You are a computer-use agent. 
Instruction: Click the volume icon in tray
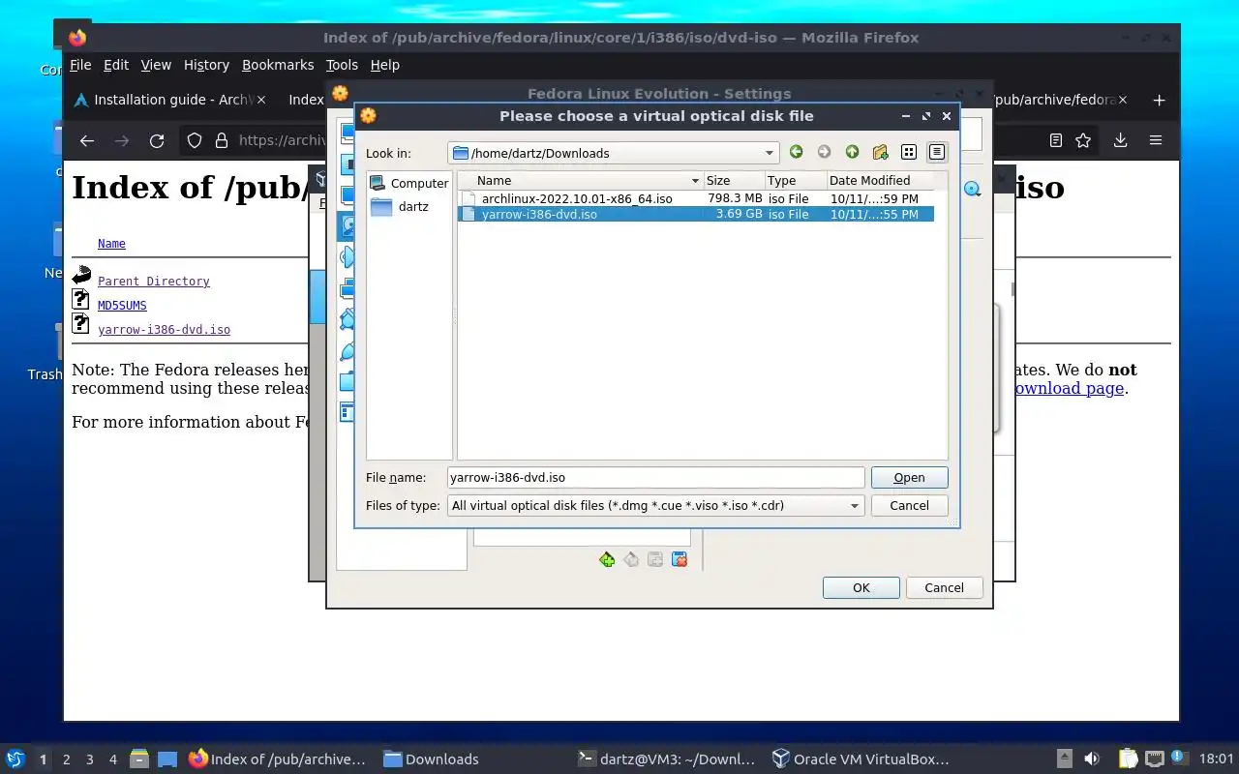1092,759
